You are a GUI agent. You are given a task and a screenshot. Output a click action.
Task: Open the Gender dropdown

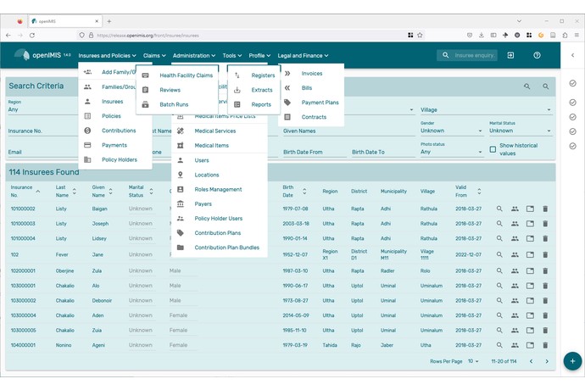451,131
